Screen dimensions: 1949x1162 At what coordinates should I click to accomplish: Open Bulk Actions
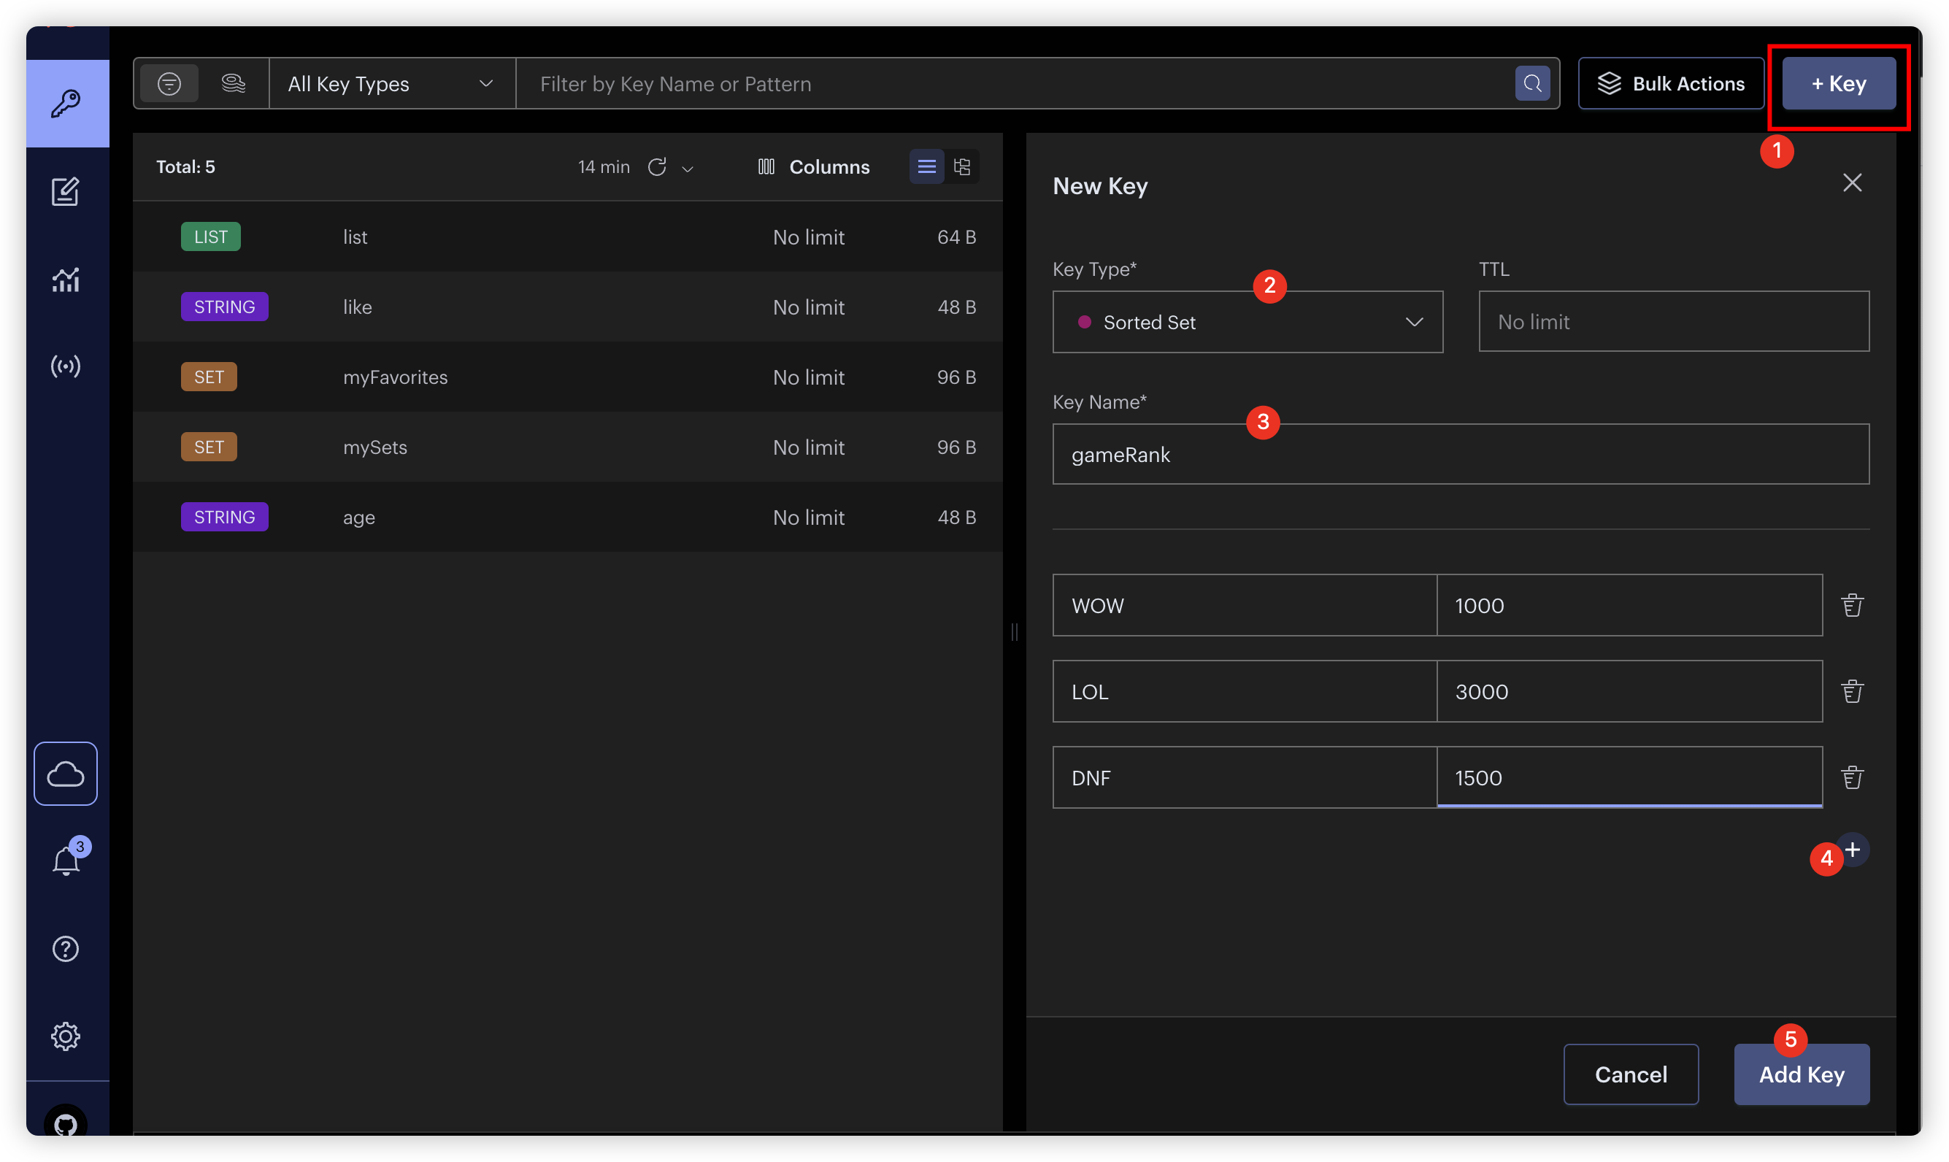(x=1670, y=84)
